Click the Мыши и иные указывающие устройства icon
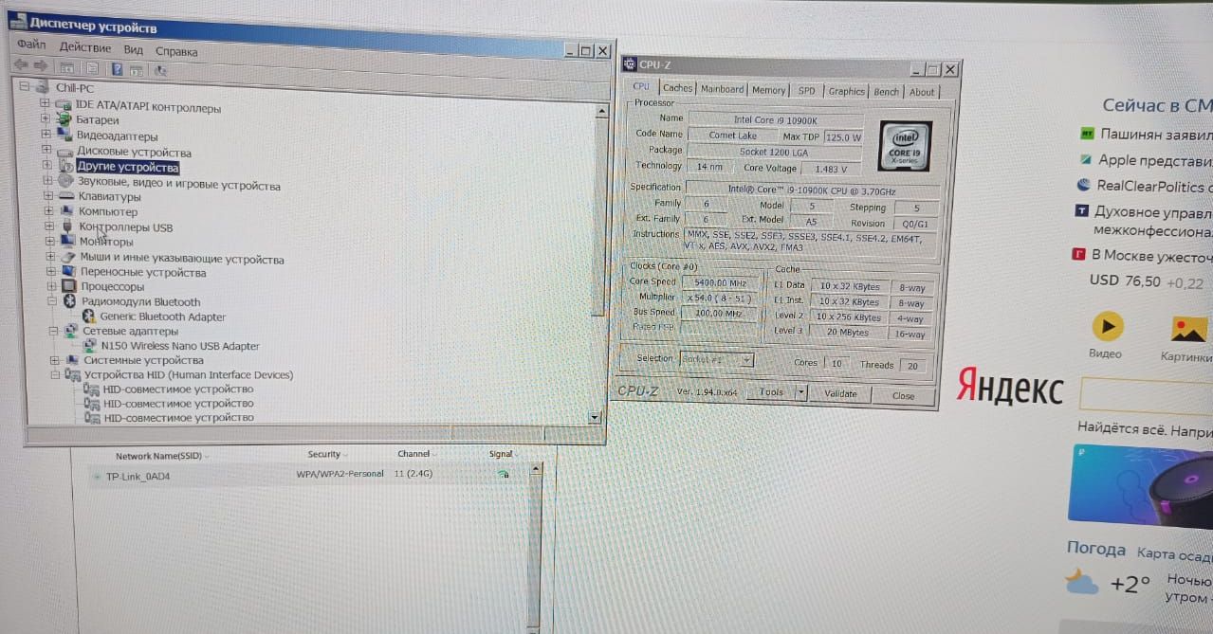This screenshot has height=634, width=1213. tap(68, 258)
